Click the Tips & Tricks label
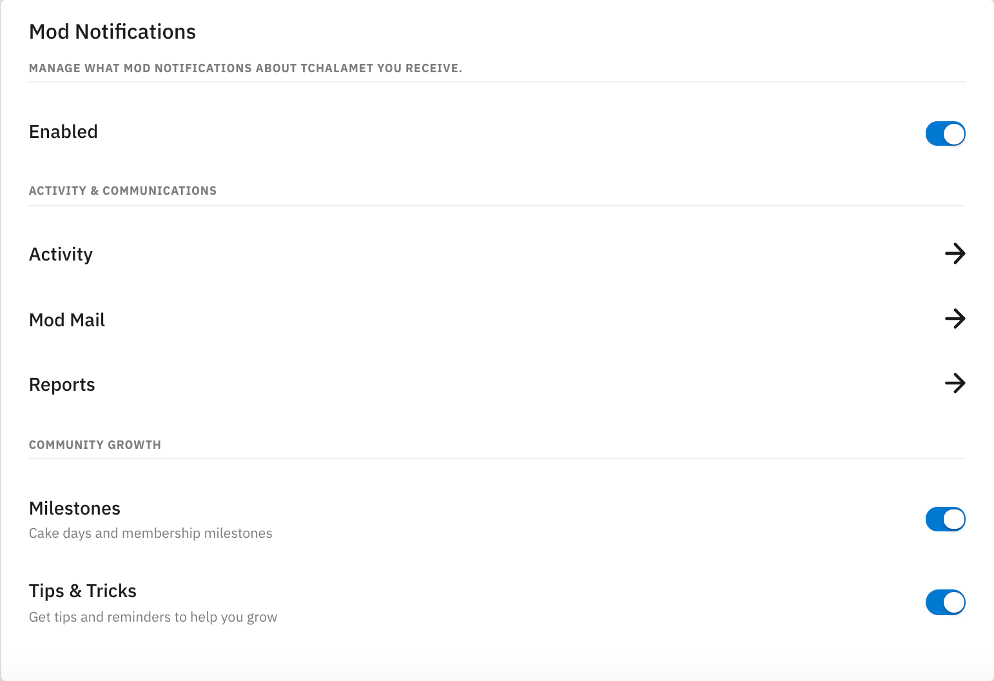This screenshot has height=681, width=994. pyautogui.click(x=83, y=591)
